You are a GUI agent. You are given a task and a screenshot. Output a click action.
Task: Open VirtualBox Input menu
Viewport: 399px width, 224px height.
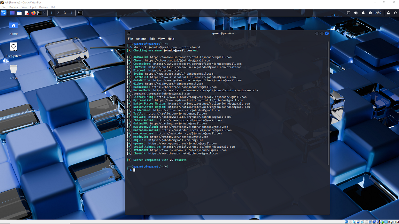click(33, 7)
